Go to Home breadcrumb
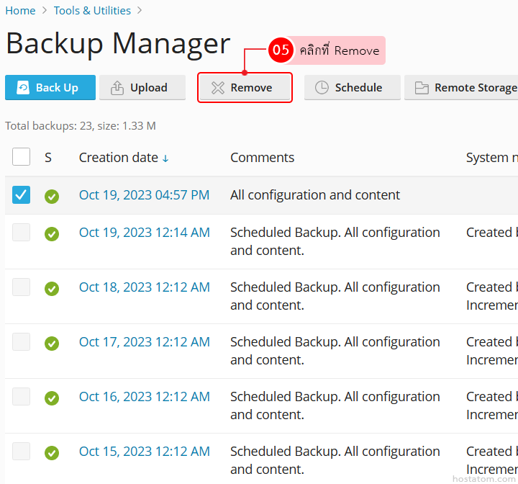Image resolution: width=518 pixels, height=484 pixels. click(x=20, y=11)
